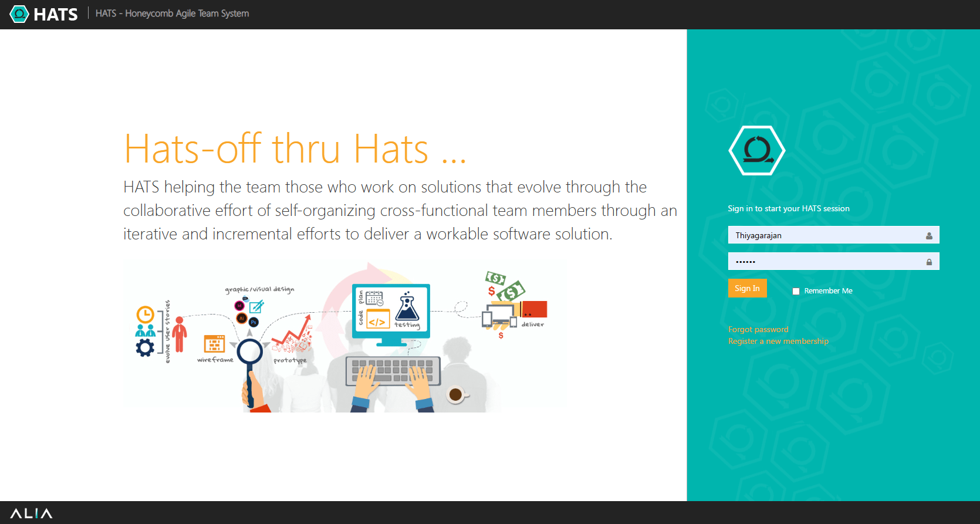The width and height of the screenshot is (980, 524).
Task: Click the orange wireframe icon
Action: [x=214, y=344]
